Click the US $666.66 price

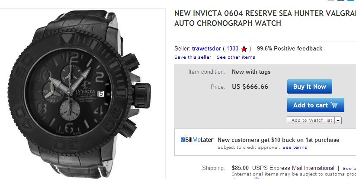pyautogui.click(x=250, y=87)
